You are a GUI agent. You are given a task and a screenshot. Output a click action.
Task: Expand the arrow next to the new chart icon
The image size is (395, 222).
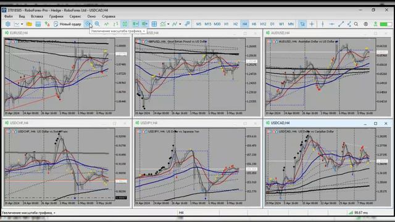point(22,24)
